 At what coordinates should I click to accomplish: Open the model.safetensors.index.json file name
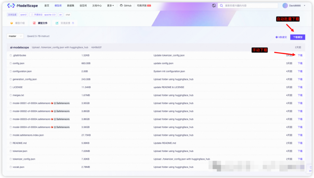tap(28, 135)
